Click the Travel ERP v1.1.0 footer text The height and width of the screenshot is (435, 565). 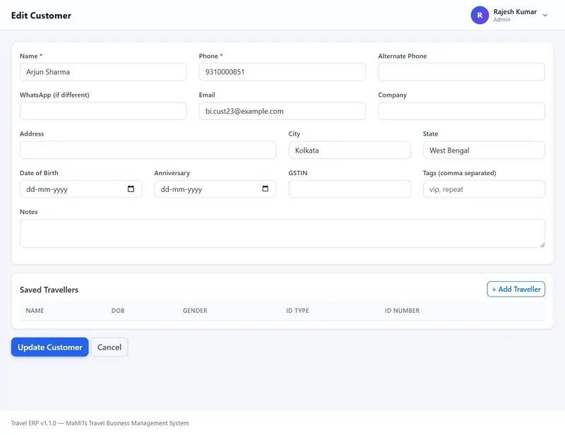(100, 423)
